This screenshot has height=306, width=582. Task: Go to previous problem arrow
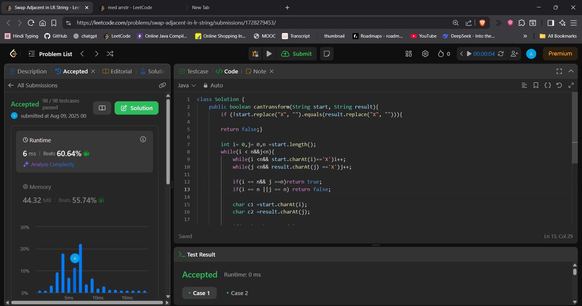click(x=82, y=54)
